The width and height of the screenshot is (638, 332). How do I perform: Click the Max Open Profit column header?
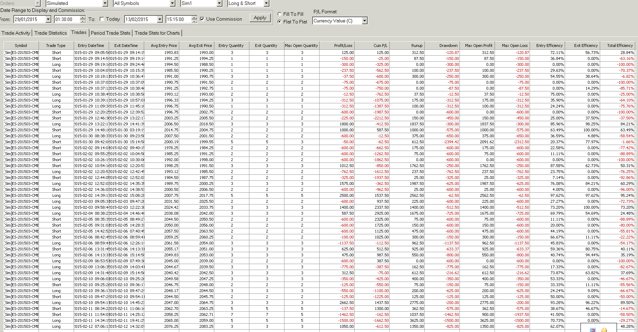click(x=477, y=46)
